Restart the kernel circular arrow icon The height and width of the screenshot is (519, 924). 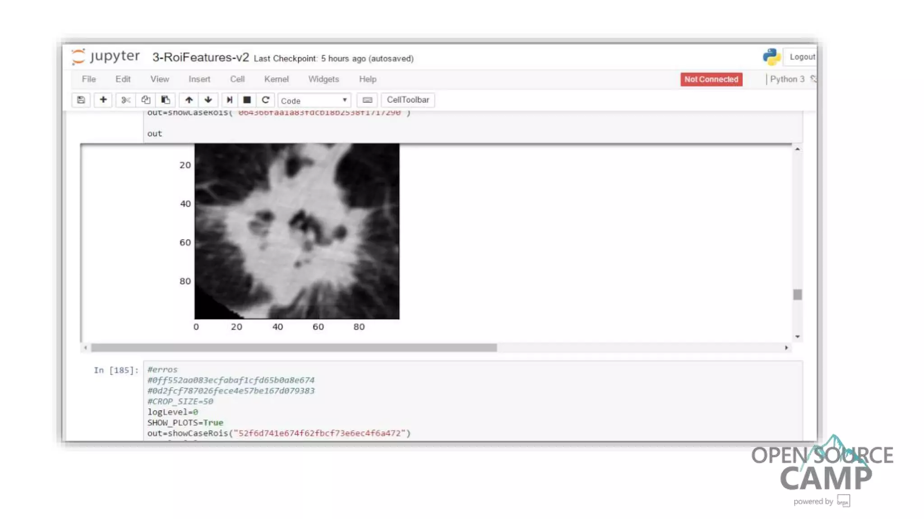click(265, 100)
